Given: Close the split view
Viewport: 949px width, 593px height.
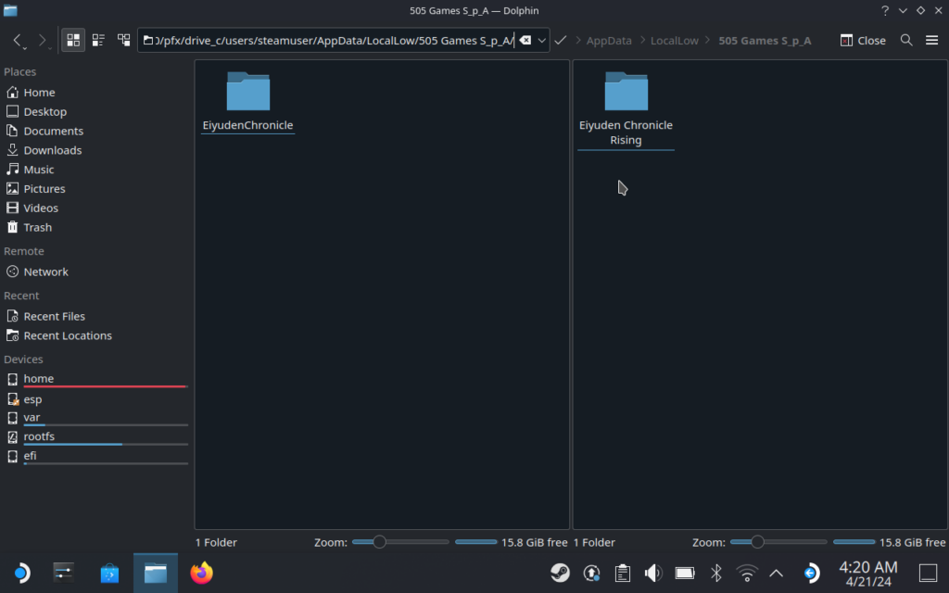Looking at the screenshot, I should click(x=863, y=41).
